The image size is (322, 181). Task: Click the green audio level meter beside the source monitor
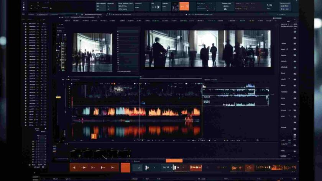[x=63, y=56]
